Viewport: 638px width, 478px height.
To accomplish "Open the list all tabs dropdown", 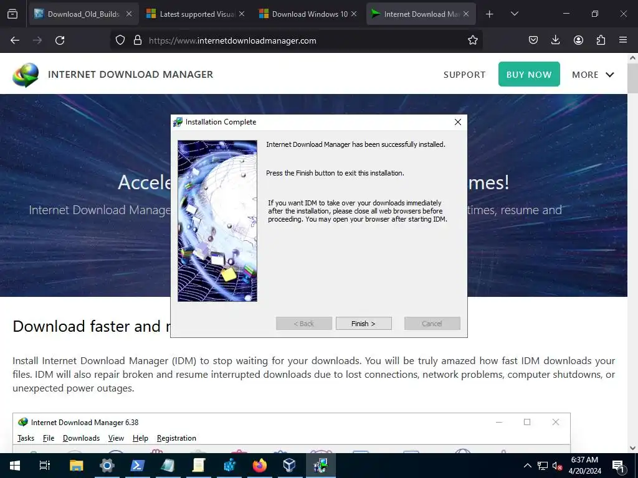I will click(514, 14).
